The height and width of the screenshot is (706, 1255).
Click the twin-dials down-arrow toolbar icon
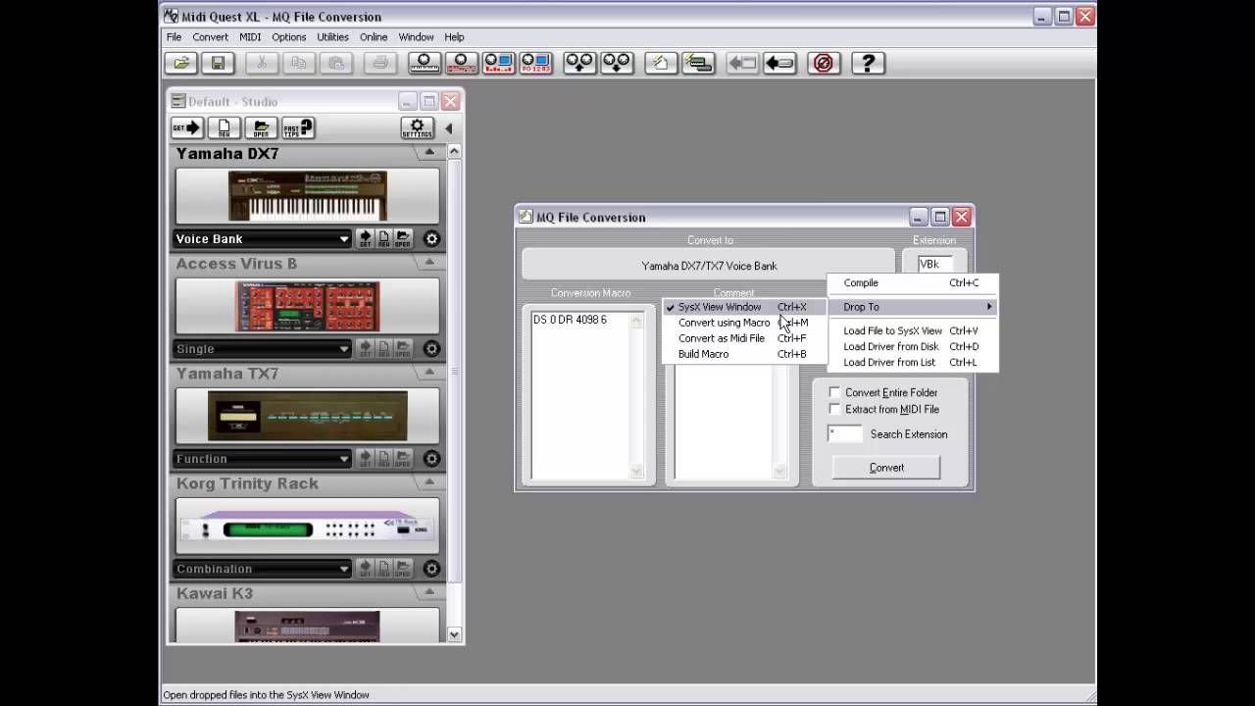(617, 63)
